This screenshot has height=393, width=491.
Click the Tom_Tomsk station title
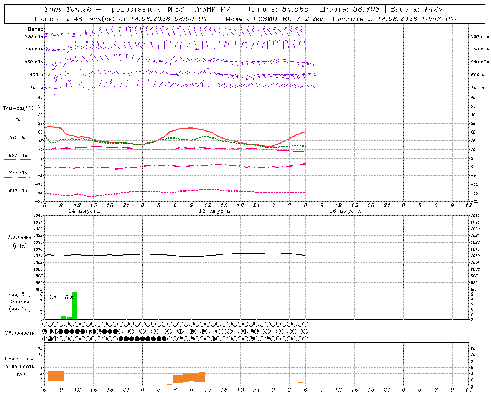(68, 9)
